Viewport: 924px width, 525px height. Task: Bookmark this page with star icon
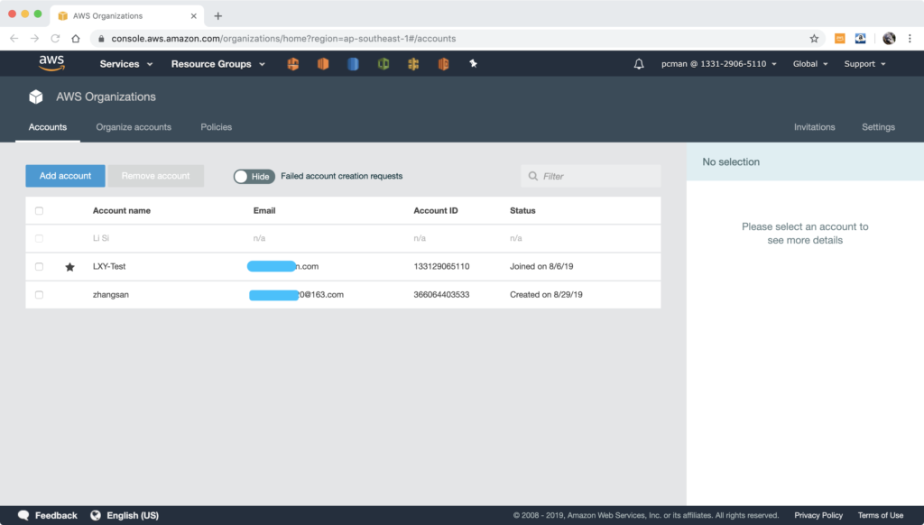[x=814, y=38]
